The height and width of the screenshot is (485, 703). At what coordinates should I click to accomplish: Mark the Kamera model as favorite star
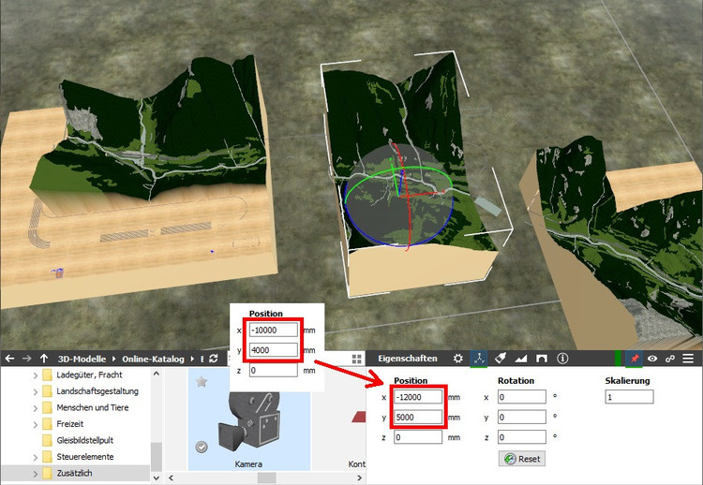point(202,382)
